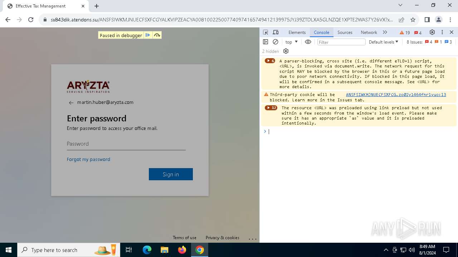Resume script execution in debugger overlay
458x257 pixels.
click(x=147, y=35)
